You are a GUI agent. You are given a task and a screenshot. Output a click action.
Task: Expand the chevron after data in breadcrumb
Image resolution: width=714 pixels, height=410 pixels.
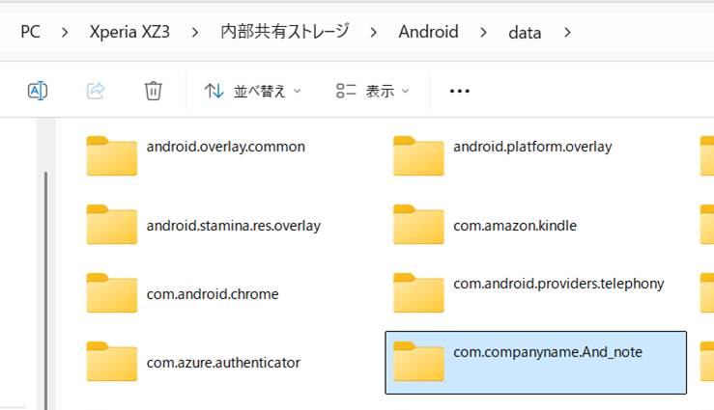pos(567,32)
